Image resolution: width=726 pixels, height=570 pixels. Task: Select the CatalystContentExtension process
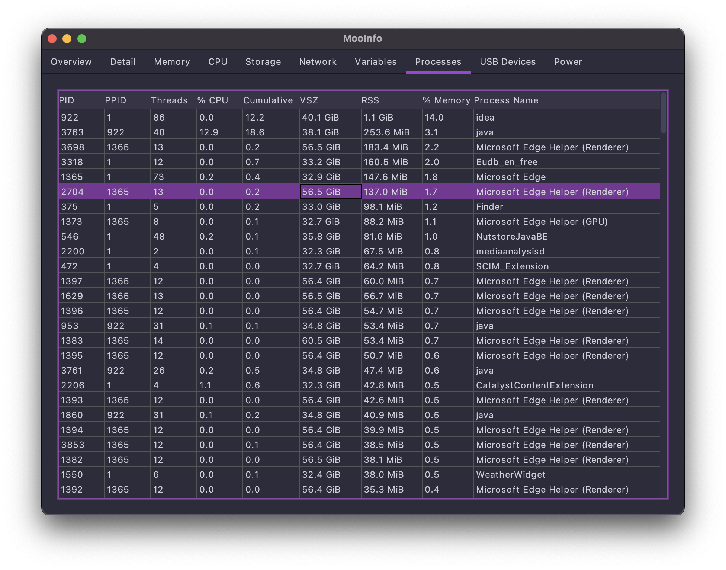click(x=359, y=385)
